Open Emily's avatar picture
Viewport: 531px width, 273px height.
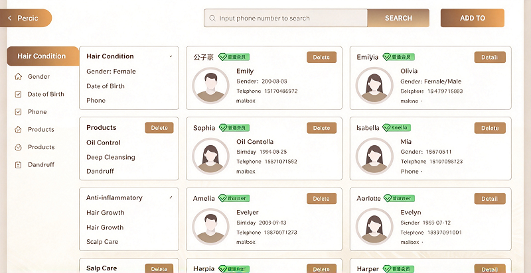coord(210,86)
